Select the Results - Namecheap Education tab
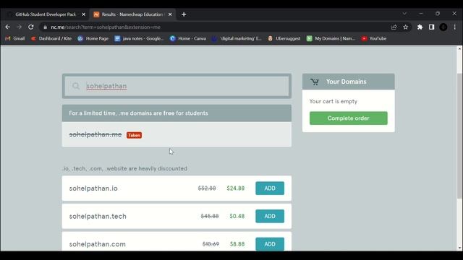This screenshot has width=463, height=260. [132, 14]
